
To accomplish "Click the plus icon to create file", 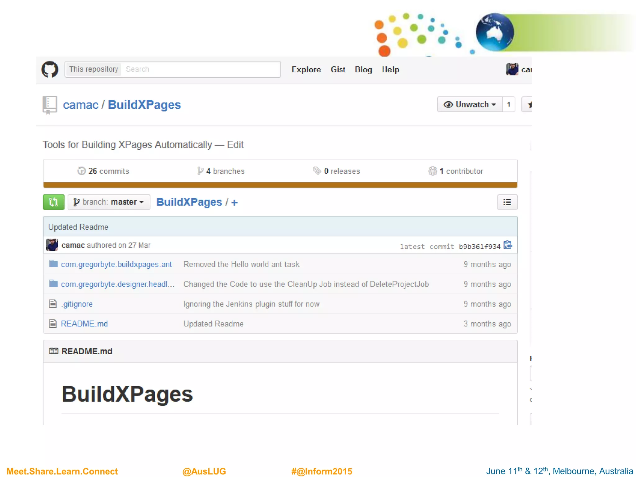I will pyautogui.click(x=234, y=202).
